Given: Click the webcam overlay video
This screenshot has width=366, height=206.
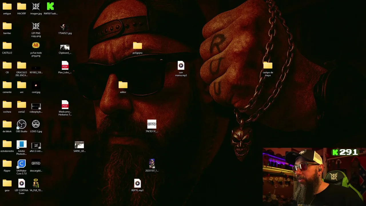Looking at the screenshot, I should tap(314, 177).
